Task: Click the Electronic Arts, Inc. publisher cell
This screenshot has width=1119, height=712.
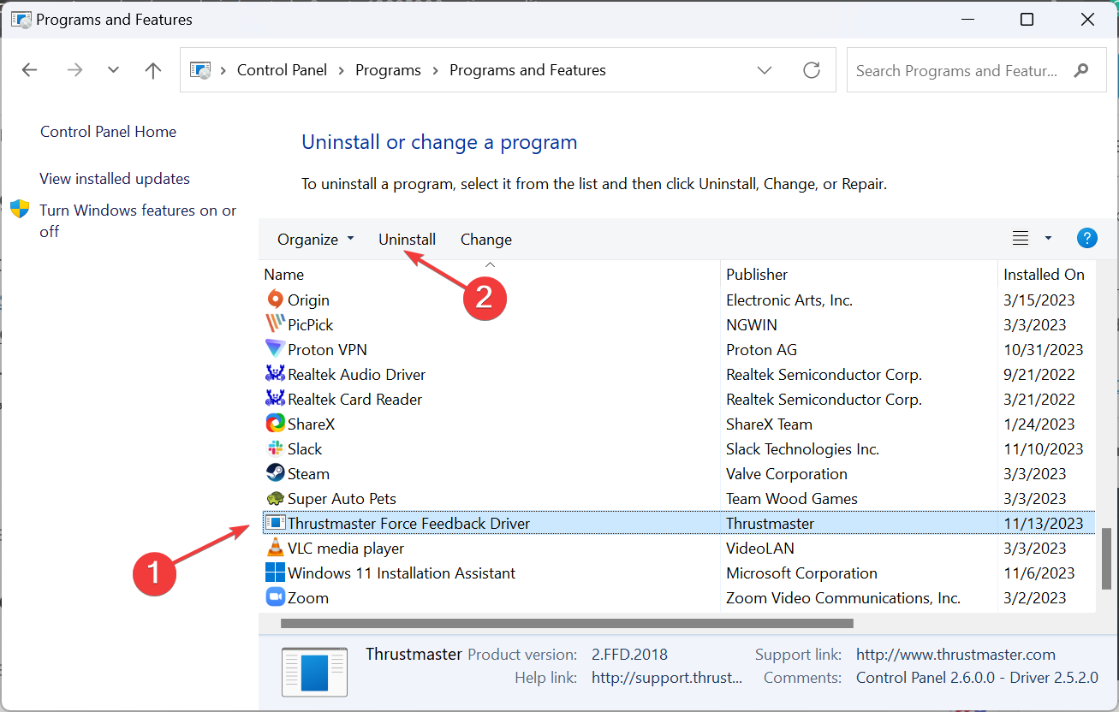Action: [789, 300]
